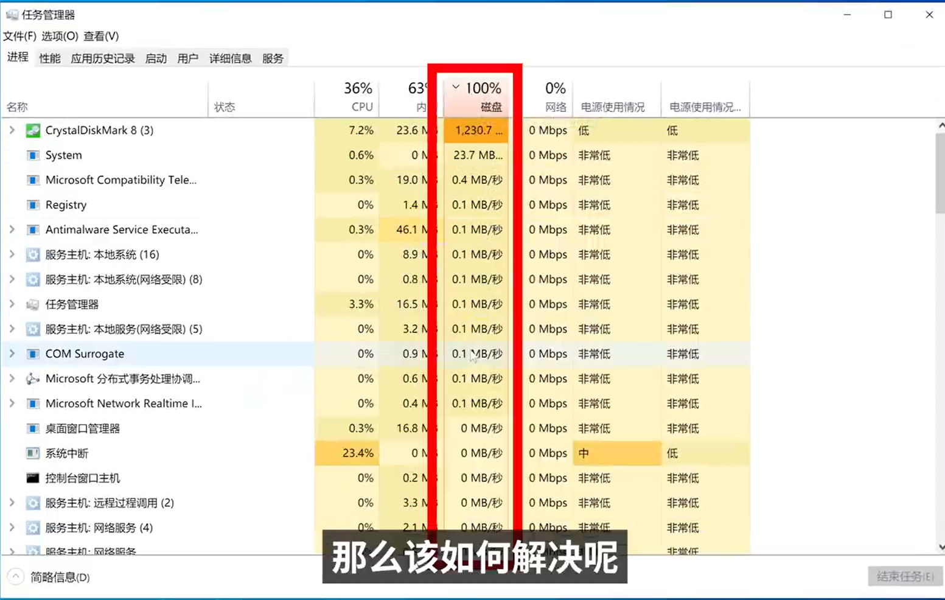Click the gear icon of 服务主机: 远程过程调用 (2)
Viewport: 945px width, 600px height.
(x=33, y=503)
